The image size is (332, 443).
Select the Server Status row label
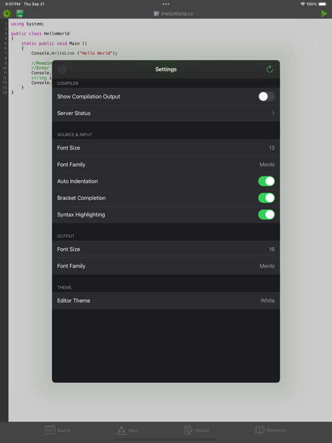74,113
